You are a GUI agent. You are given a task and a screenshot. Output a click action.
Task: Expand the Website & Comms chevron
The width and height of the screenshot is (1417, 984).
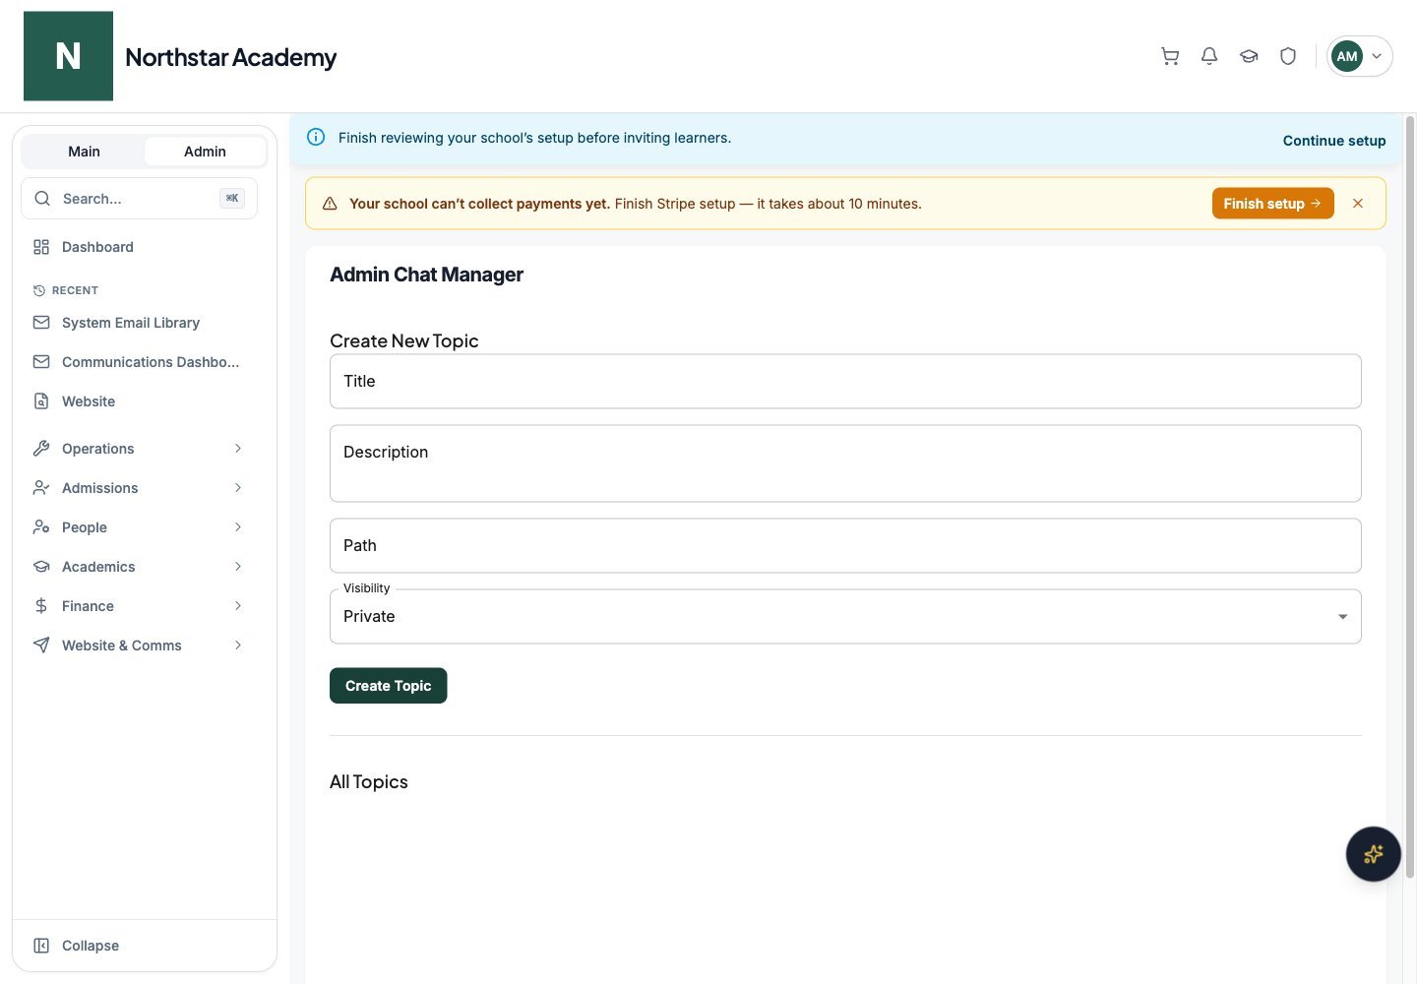[x=238, y=646]
